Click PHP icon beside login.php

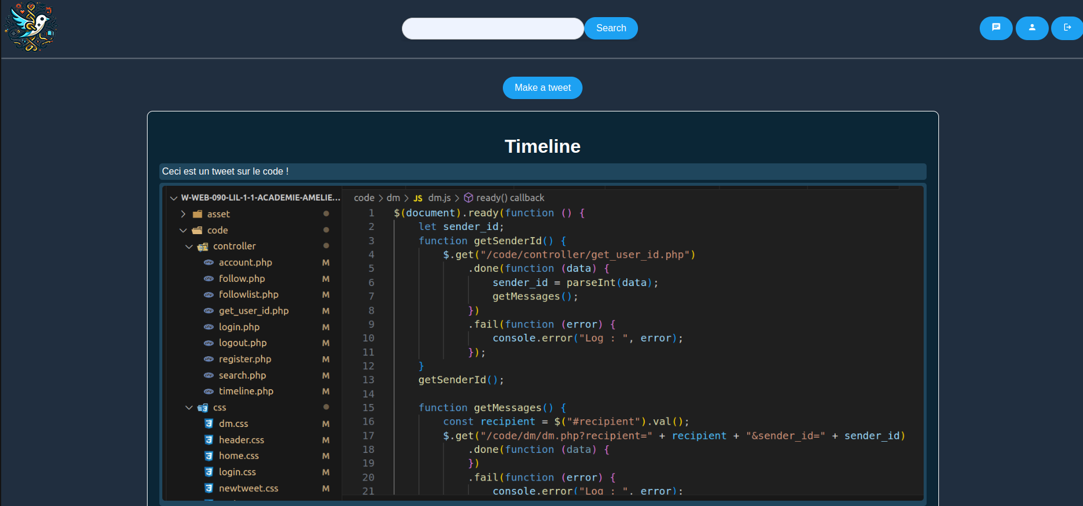[209, 327]
